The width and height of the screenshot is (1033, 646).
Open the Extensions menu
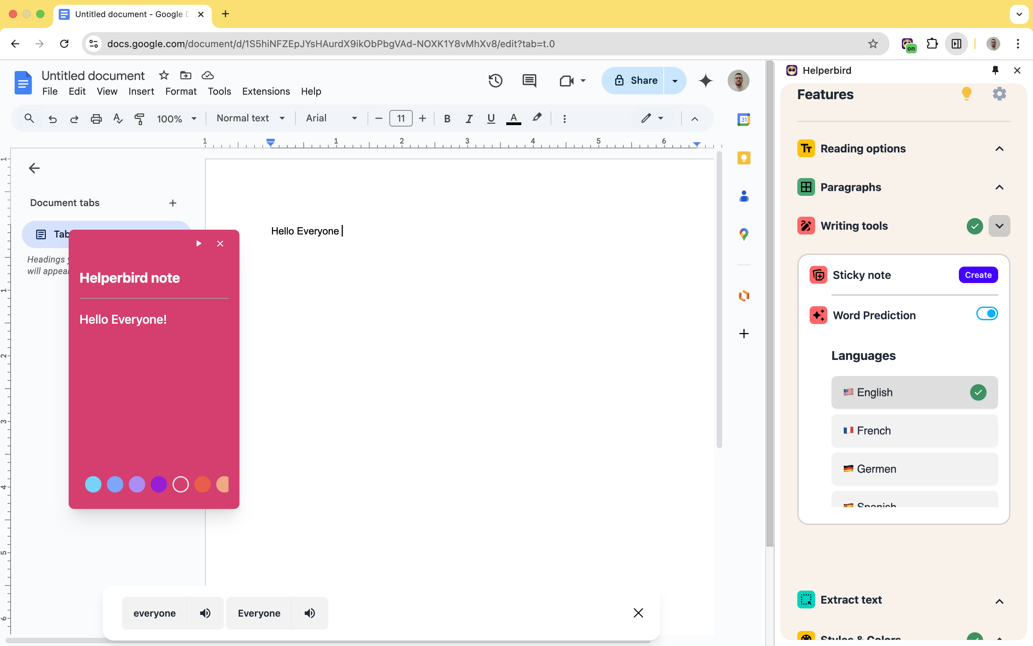266,91
